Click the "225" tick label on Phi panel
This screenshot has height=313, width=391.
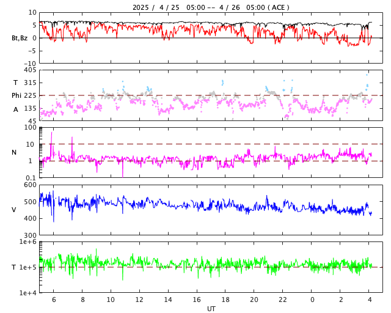(30, 95)
